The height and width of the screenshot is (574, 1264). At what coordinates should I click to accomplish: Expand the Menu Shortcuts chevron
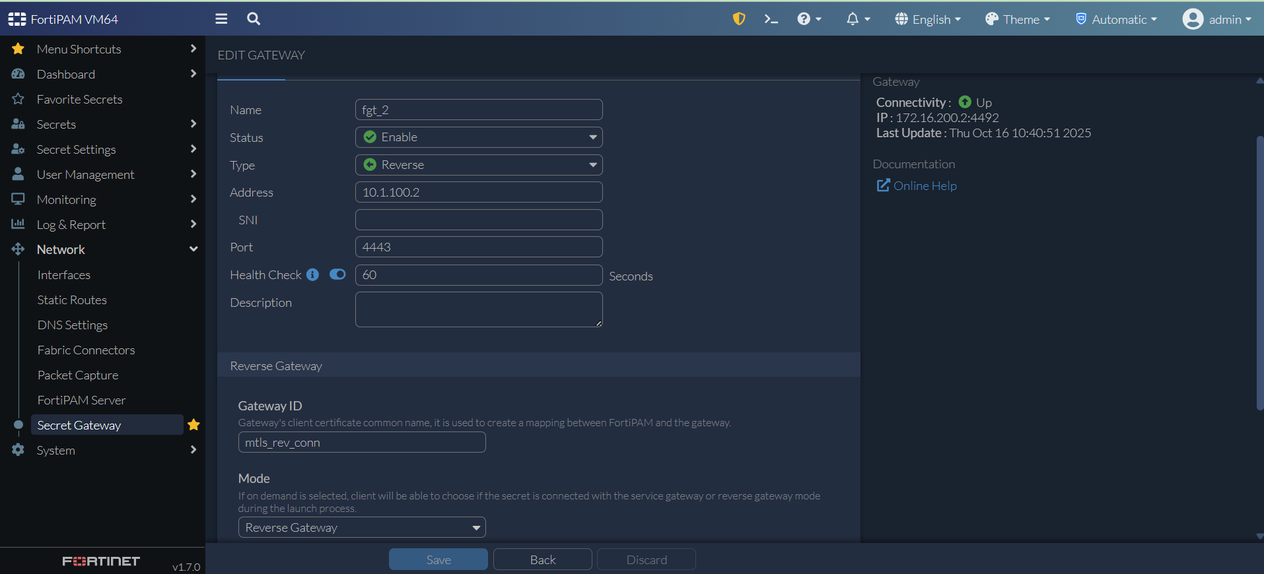[x=193, y=49]
